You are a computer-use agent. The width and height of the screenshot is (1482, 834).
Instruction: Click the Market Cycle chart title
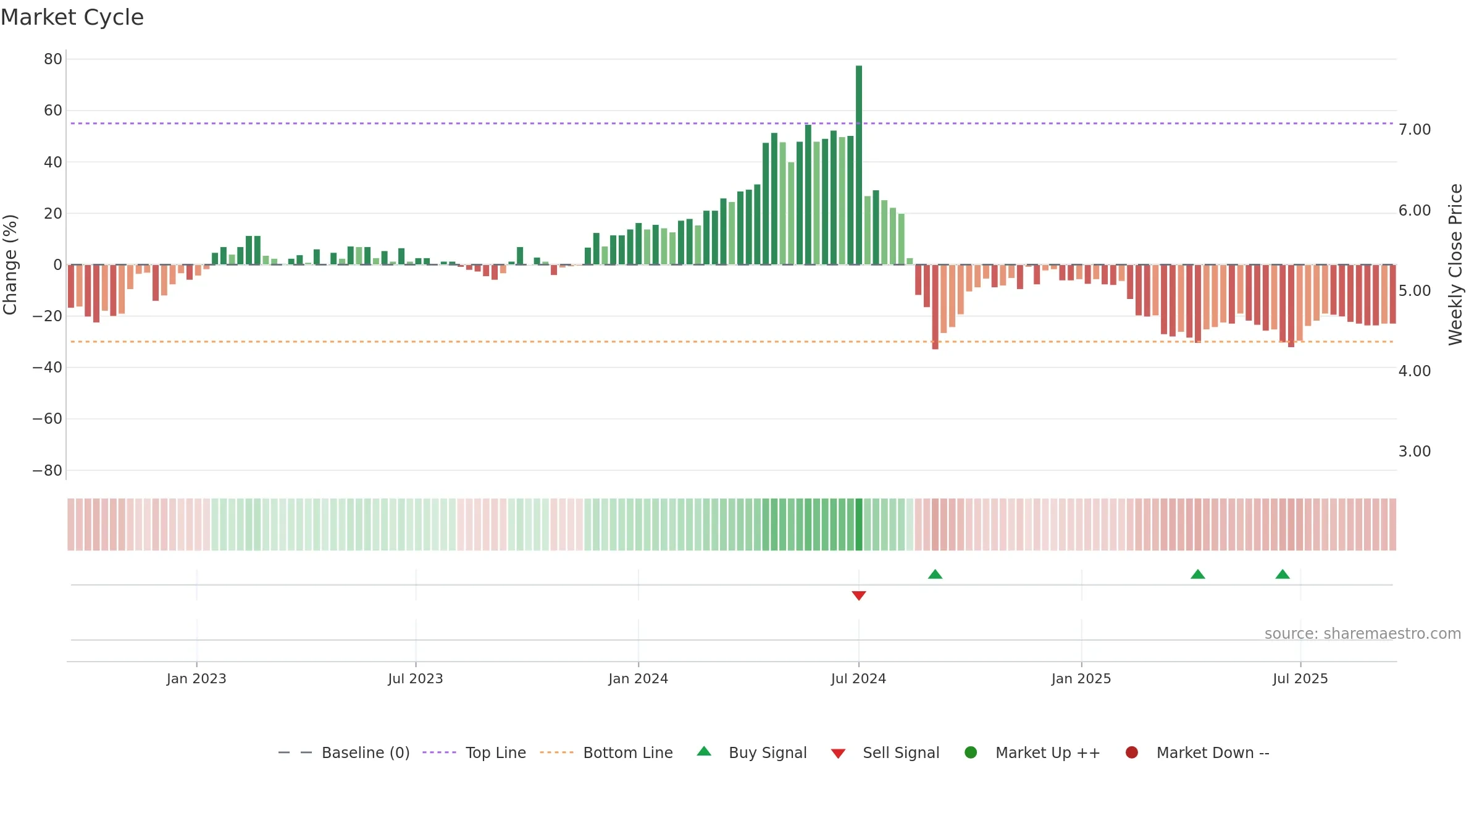click(72, 17)
